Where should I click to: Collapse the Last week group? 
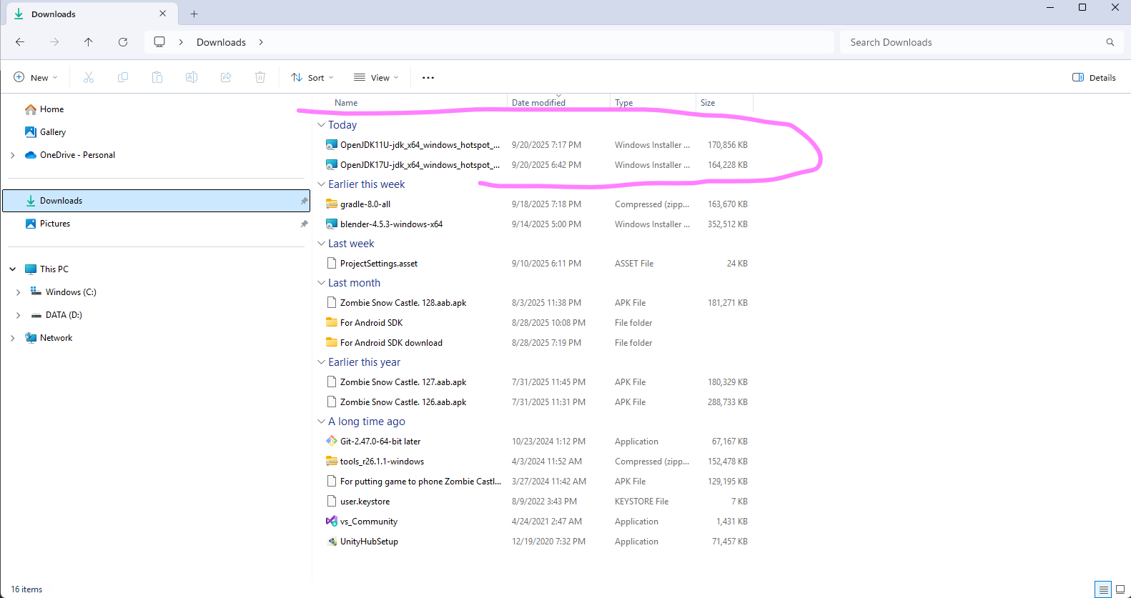click(x=321, y=244)
